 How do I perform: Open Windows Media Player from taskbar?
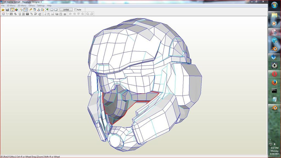pyautogui.click(x=274, y=24)
